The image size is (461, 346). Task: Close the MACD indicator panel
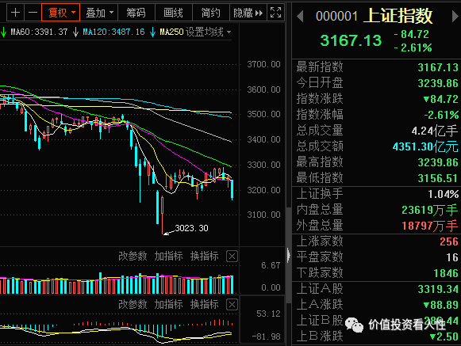[x=232, y=305]
